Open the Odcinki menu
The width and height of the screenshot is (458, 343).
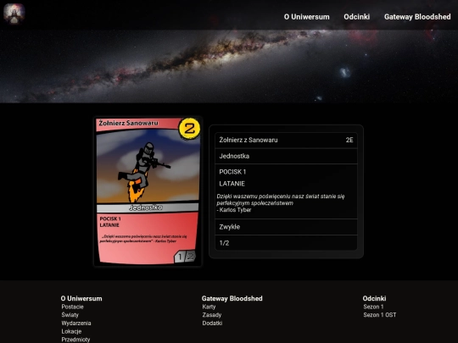(x=356, y=17)
